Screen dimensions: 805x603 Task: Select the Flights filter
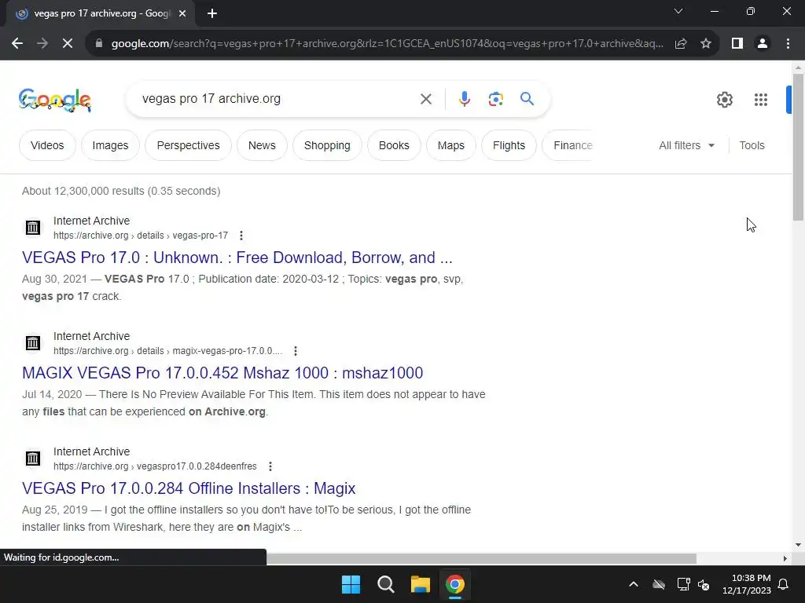coord(509,145)
